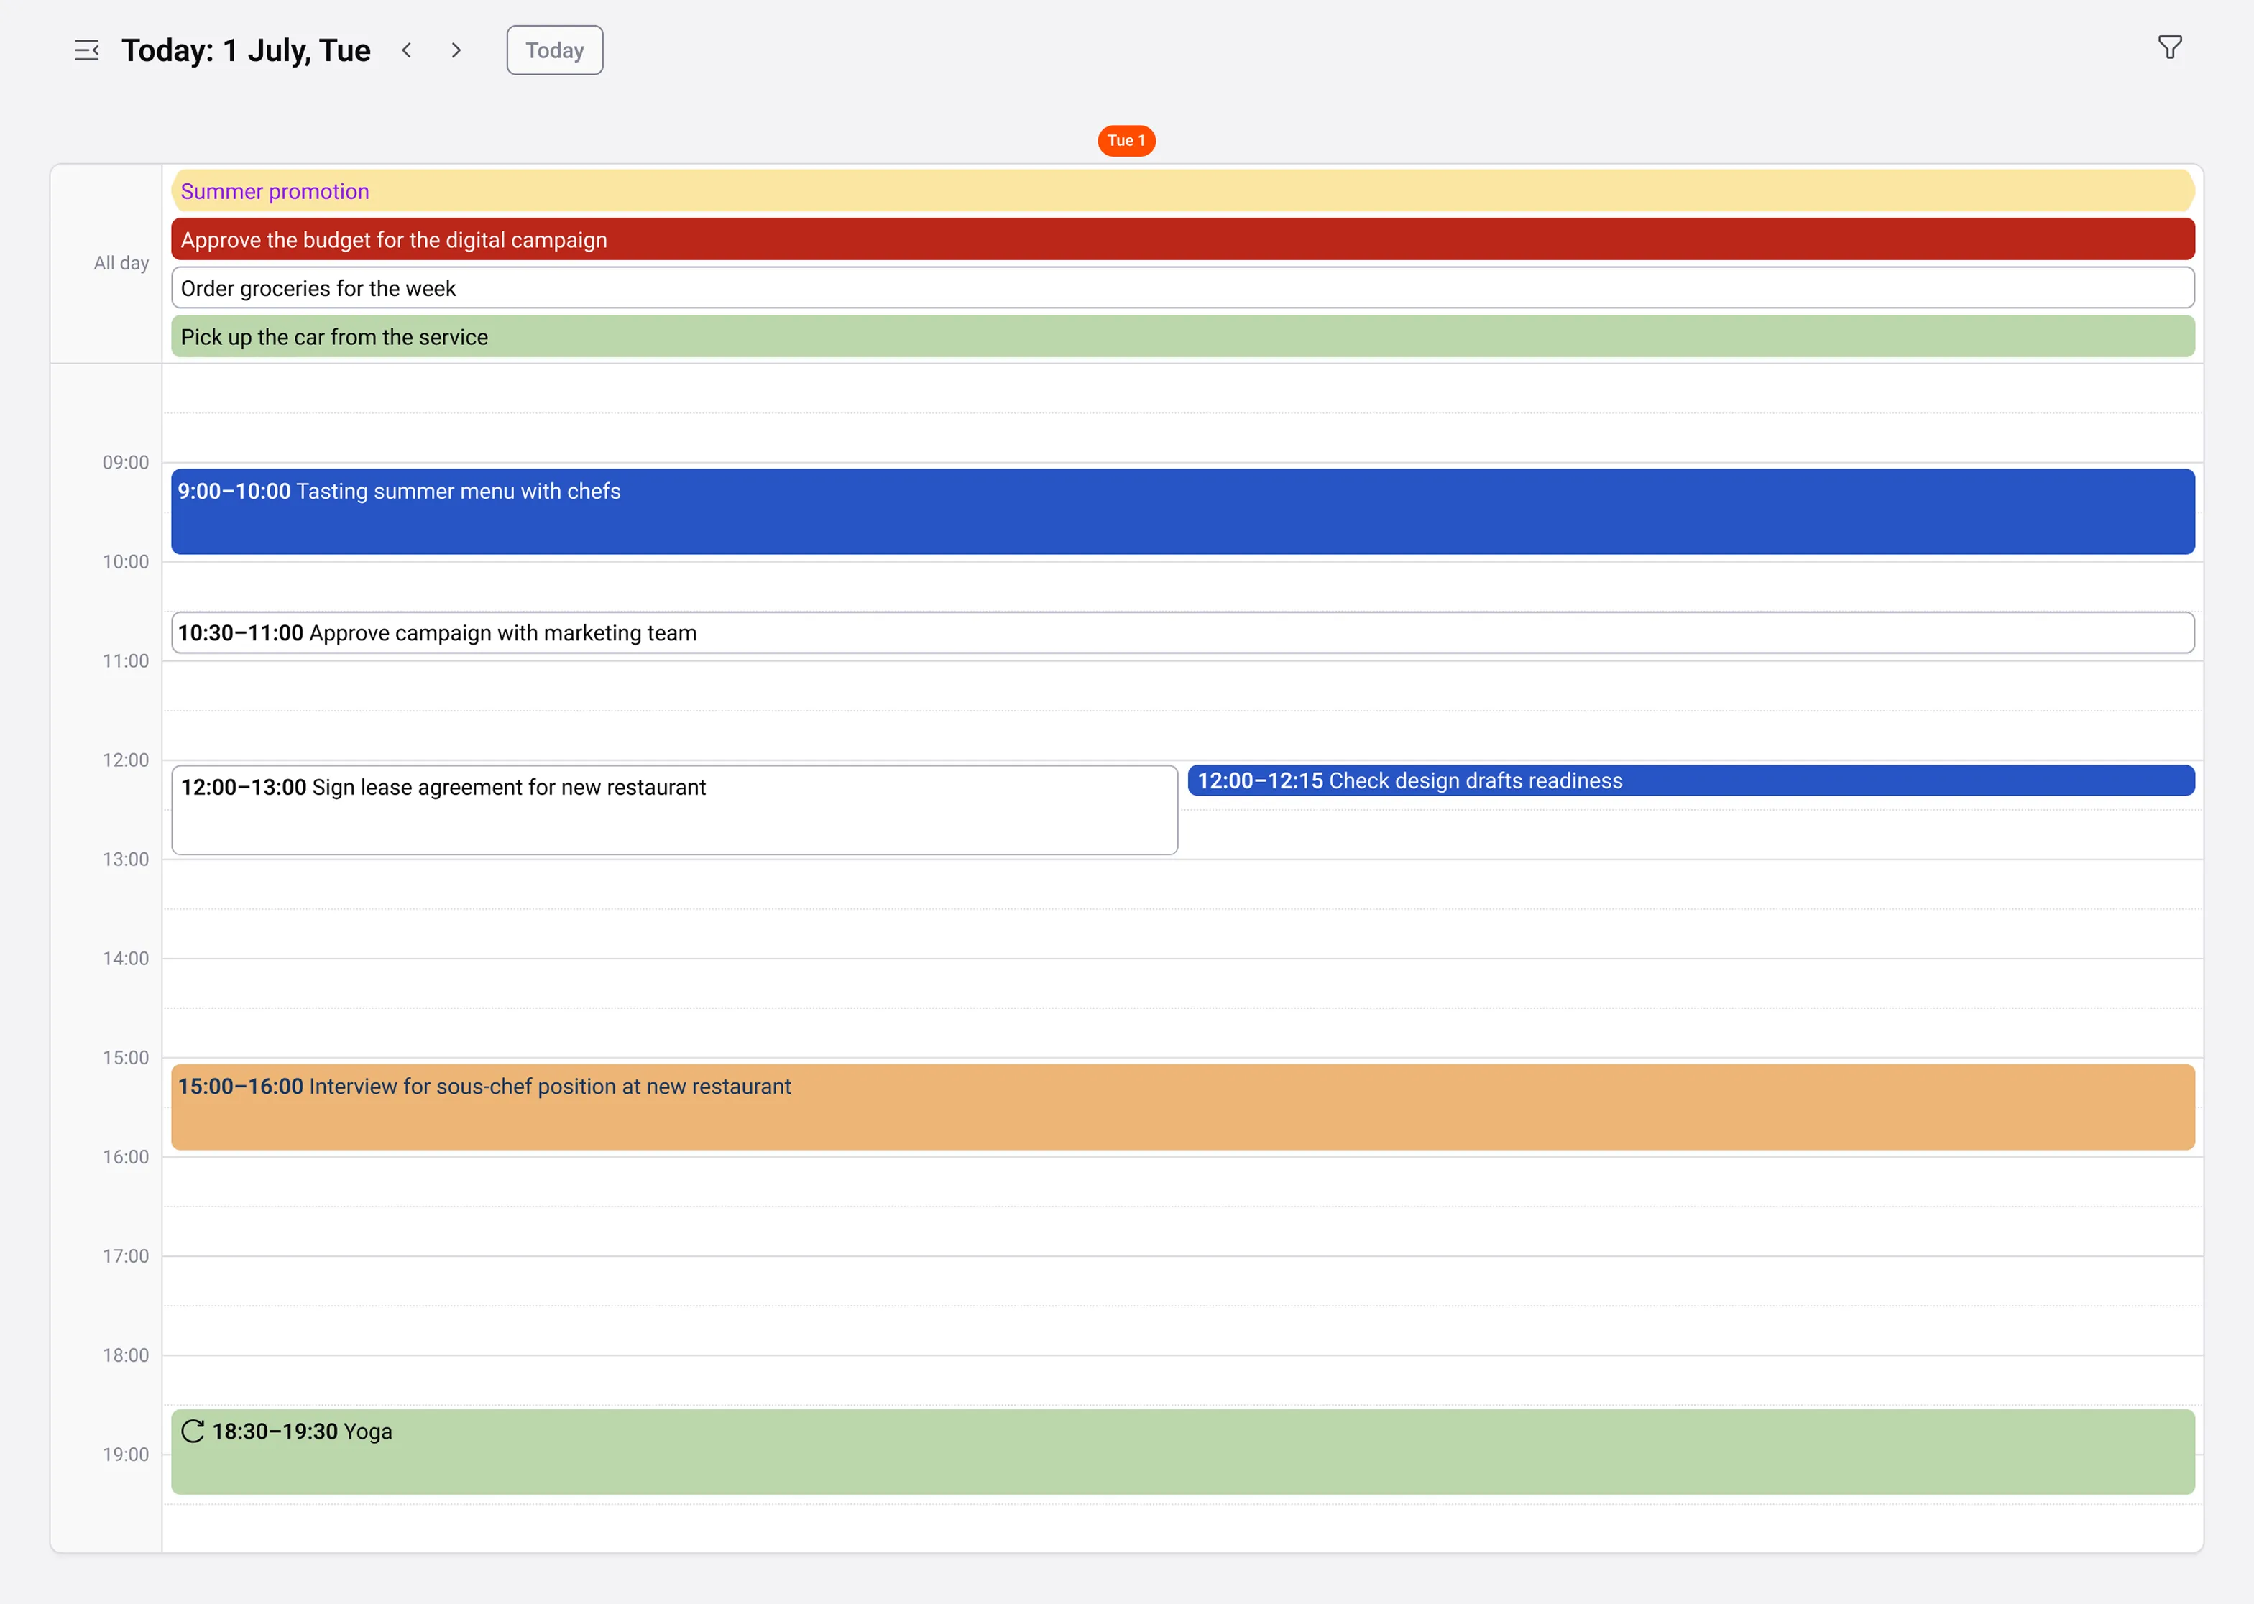Select the Tue 1 date badge

click(1126, 140)
